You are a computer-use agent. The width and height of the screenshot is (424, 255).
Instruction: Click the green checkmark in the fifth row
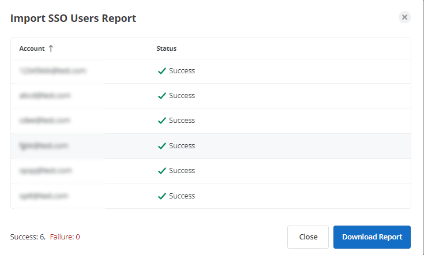162,171
